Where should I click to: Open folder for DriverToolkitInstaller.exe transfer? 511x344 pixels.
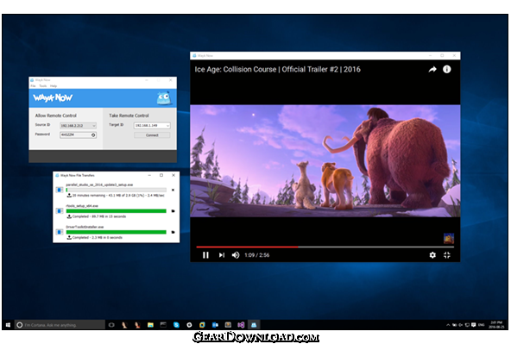pyautogui.click(x=173, y=232)
